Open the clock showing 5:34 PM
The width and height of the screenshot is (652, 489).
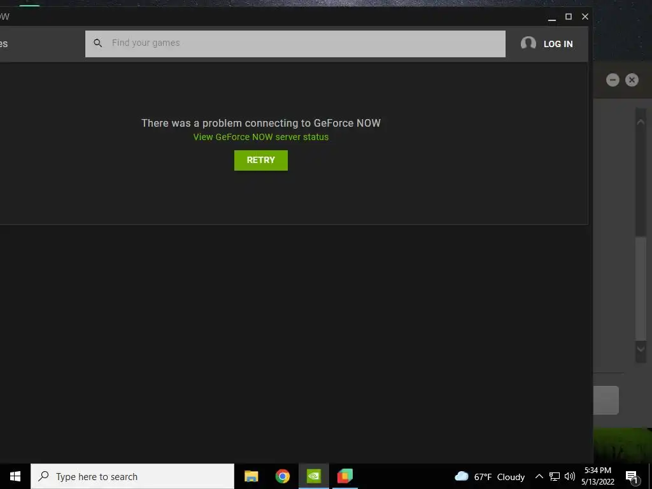pos(597,476)
